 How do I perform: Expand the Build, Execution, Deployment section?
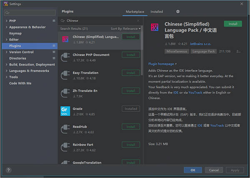pos(6,64)
